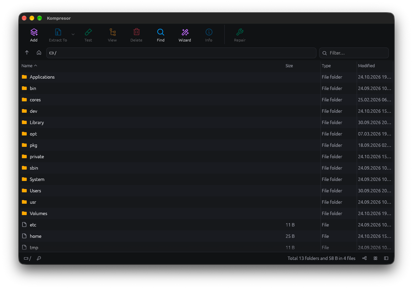The image size is (413, 289).
Task: Click the totals text in status bar
Action: click(321, 258)
